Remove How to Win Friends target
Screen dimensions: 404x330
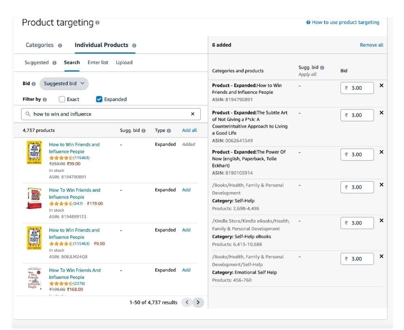pyautogui.click(x=382, y=86)
